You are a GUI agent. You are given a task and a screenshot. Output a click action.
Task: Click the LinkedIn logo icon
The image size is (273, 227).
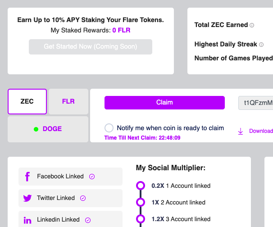pos(27,220)
